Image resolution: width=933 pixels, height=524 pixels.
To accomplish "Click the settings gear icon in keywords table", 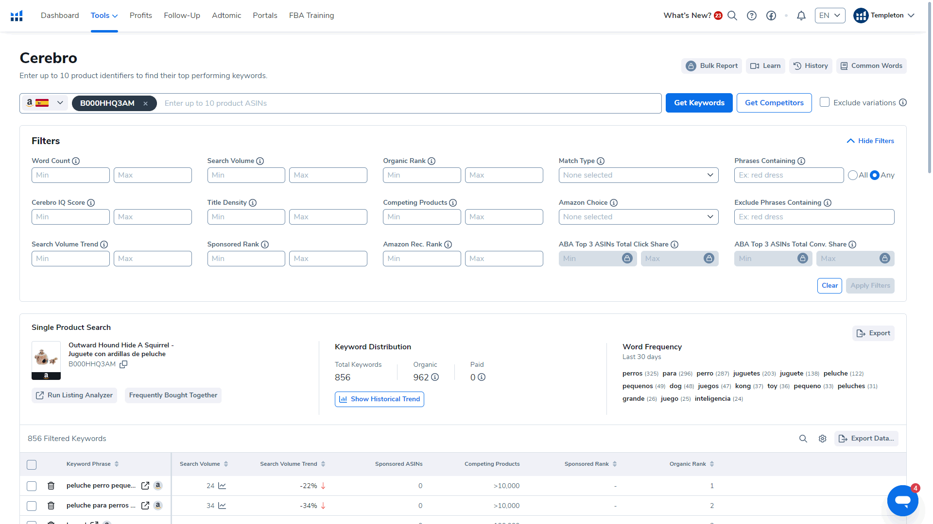I will (x=822, y=438).
